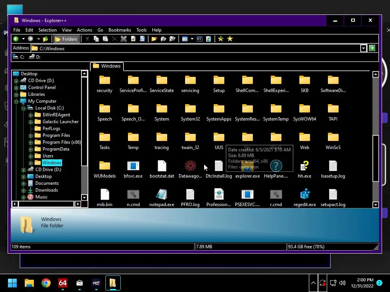Viewport: 390px width, 292px height.
Task: Open address bar dropdown list
Action: (x=363, y=48)
